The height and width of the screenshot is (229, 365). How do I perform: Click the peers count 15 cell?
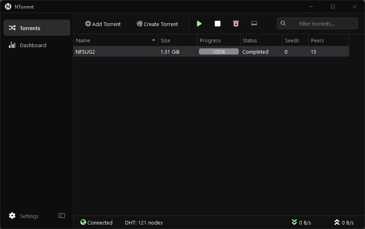tap(313, 52)
